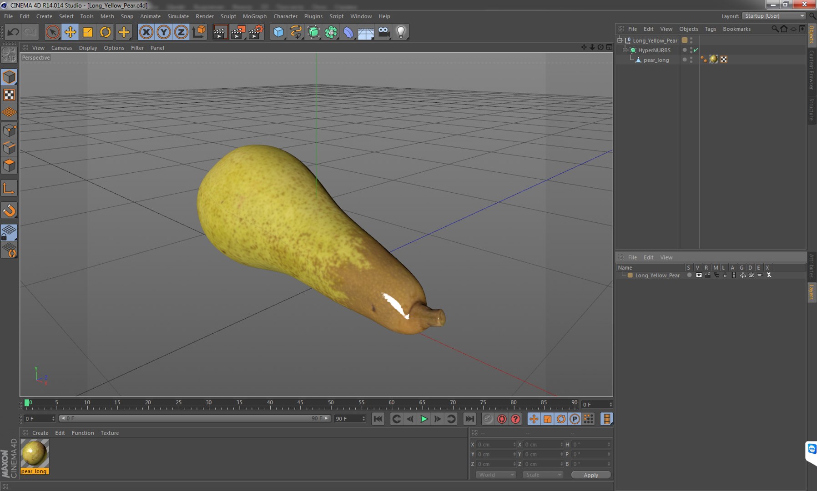Toggle autokeying button
This screenshot has width=817, height=491.
(x=502, y=419)
